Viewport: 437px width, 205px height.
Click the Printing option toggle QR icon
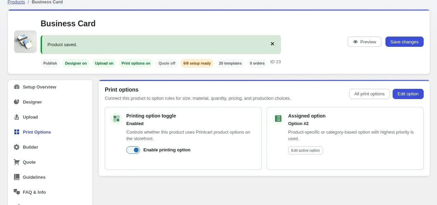pyautogui.click(x=116, y=119)
